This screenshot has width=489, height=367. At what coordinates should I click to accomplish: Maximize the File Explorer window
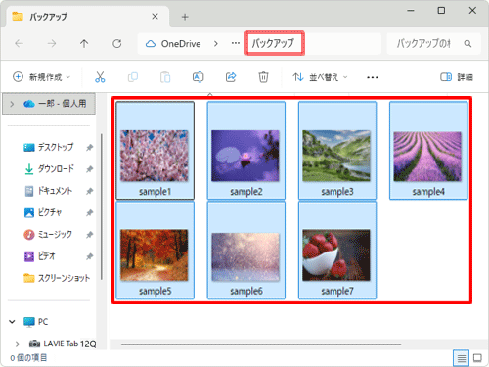click(x=441, y=11)
